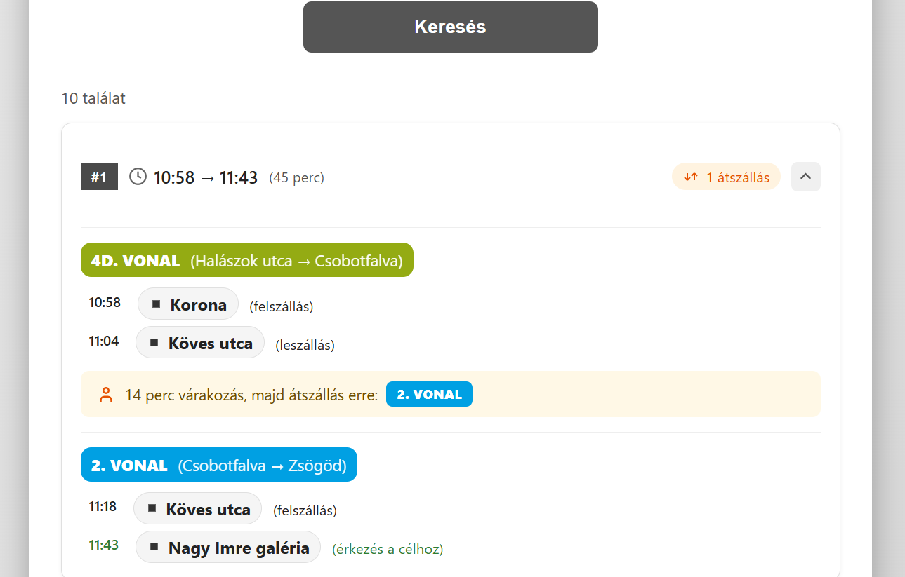The width and height of the screenshot is (905, 577).
Task: Select the #1 result number badge
Action: (x=99, y=176)
